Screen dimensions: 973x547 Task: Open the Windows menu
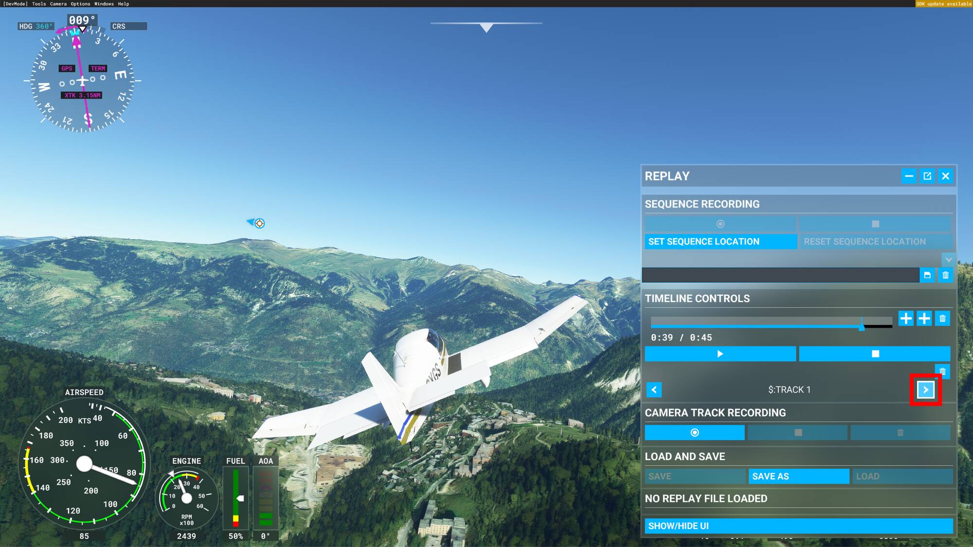pyautogui.click(x=104, y=4)
